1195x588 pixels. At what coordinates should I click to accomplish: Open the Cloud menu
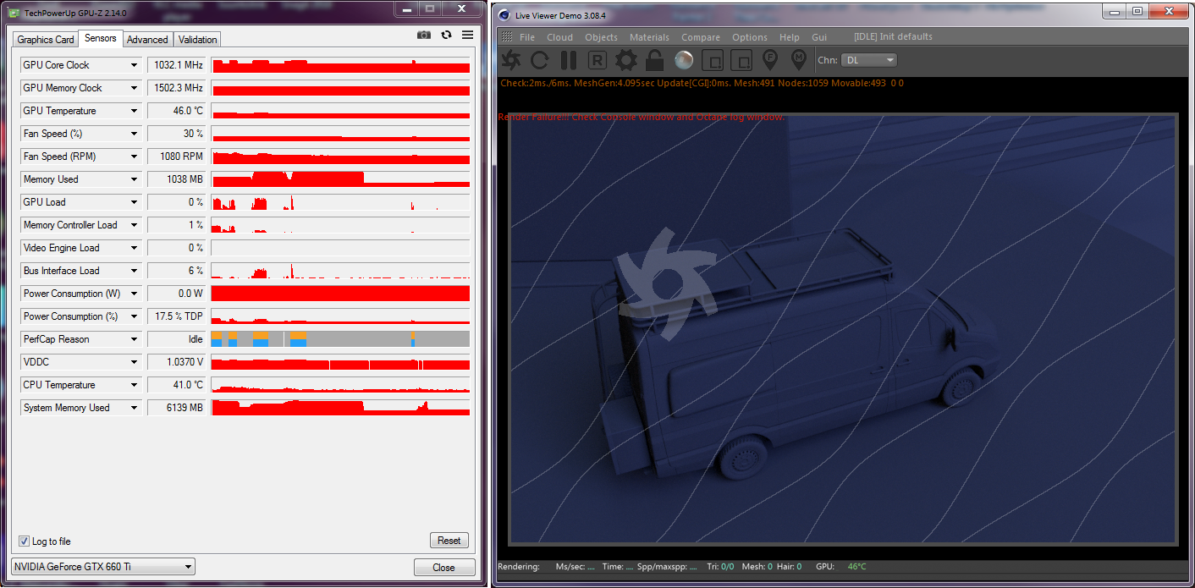tap(559, 37)
